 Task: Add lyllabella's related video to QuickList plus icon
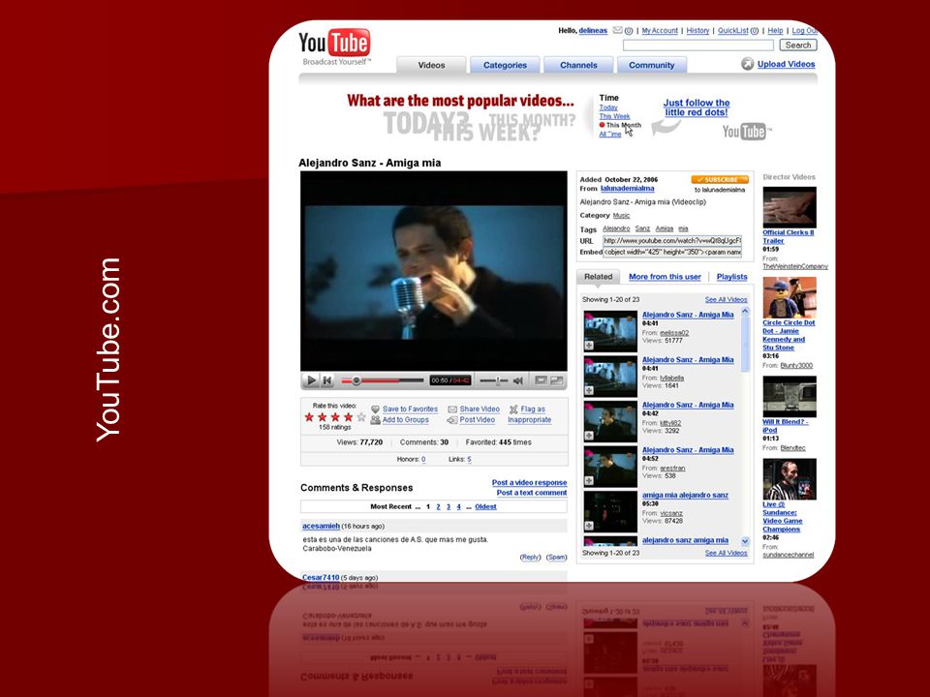click(x=589, y=390)
